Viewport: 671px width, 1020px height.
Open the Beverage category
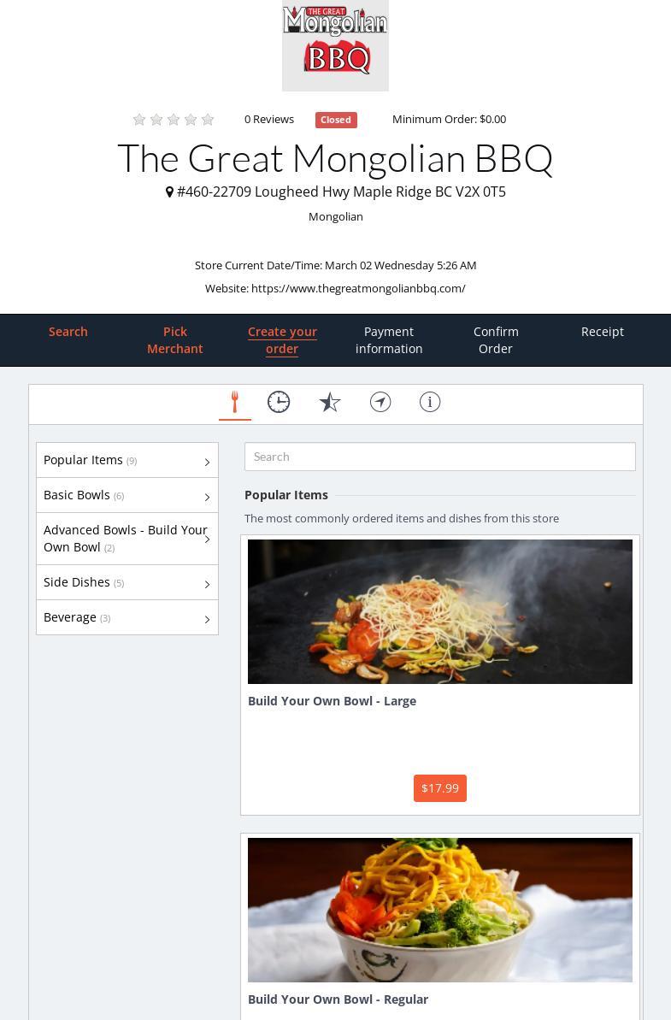point(127,617)
